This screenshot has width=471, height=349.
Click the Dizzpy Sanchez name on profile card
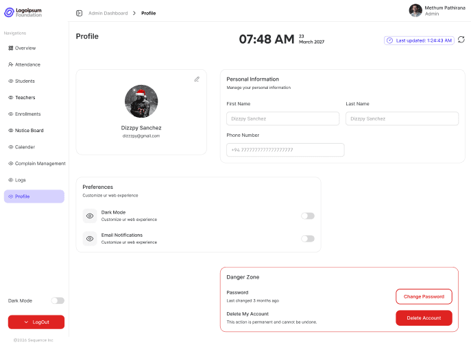(x=141, y=128)
